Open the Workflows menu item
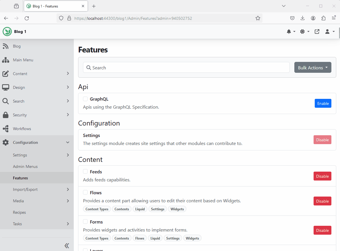340x251 pixels. click(22, 129)
